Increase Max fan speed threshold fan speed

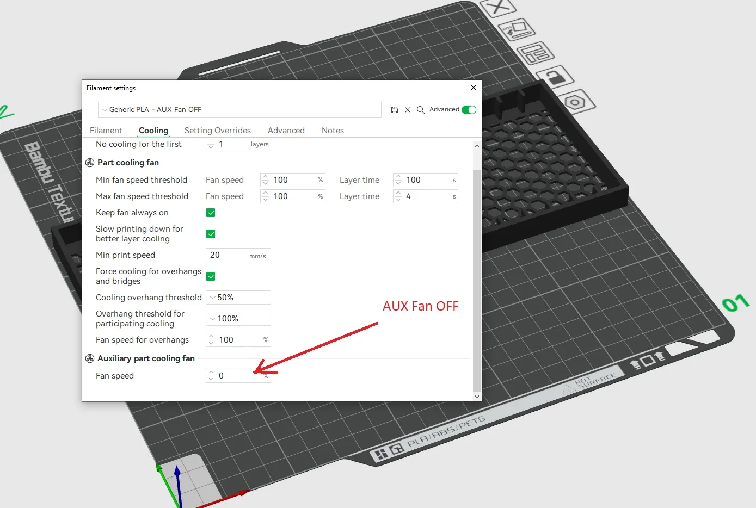point(266,193)
